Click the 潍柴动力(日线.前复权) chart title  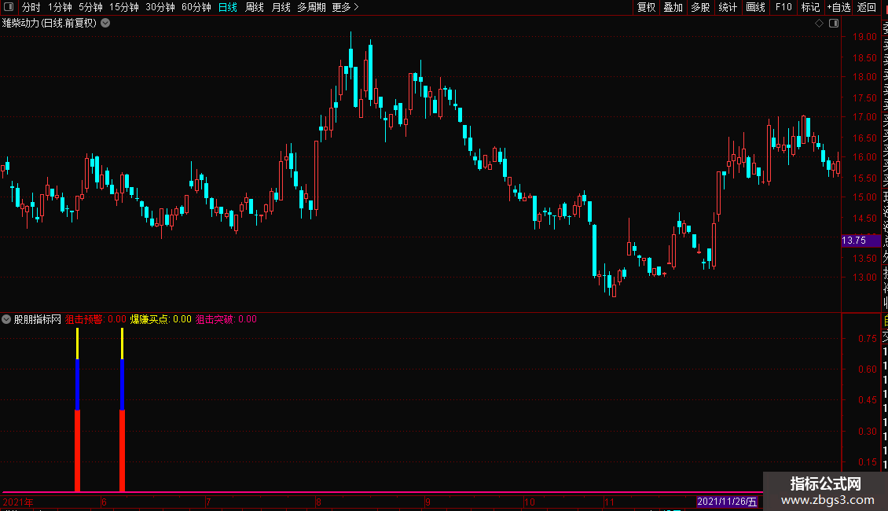50,24
